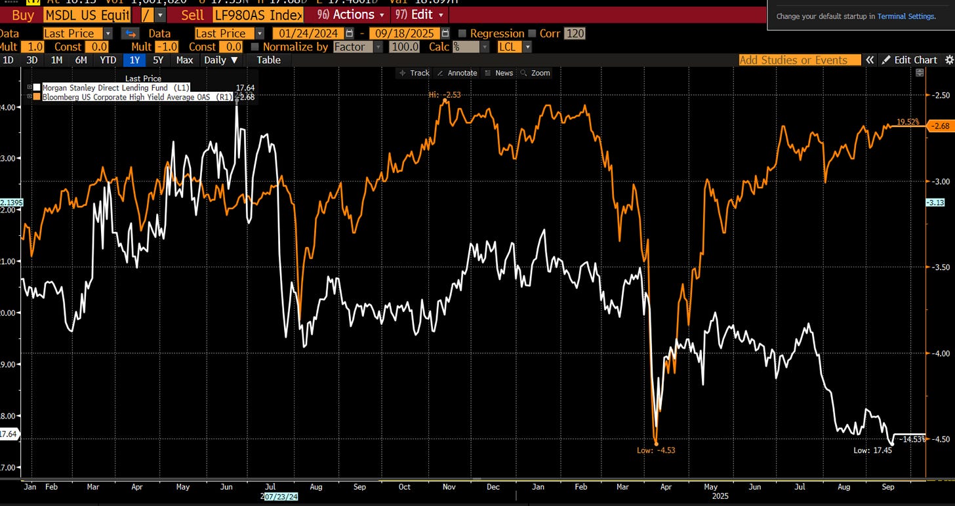Click the Corr period 120 field
Image resolution: width=955 pixels, height=506 pixels.
coord(575,33)
